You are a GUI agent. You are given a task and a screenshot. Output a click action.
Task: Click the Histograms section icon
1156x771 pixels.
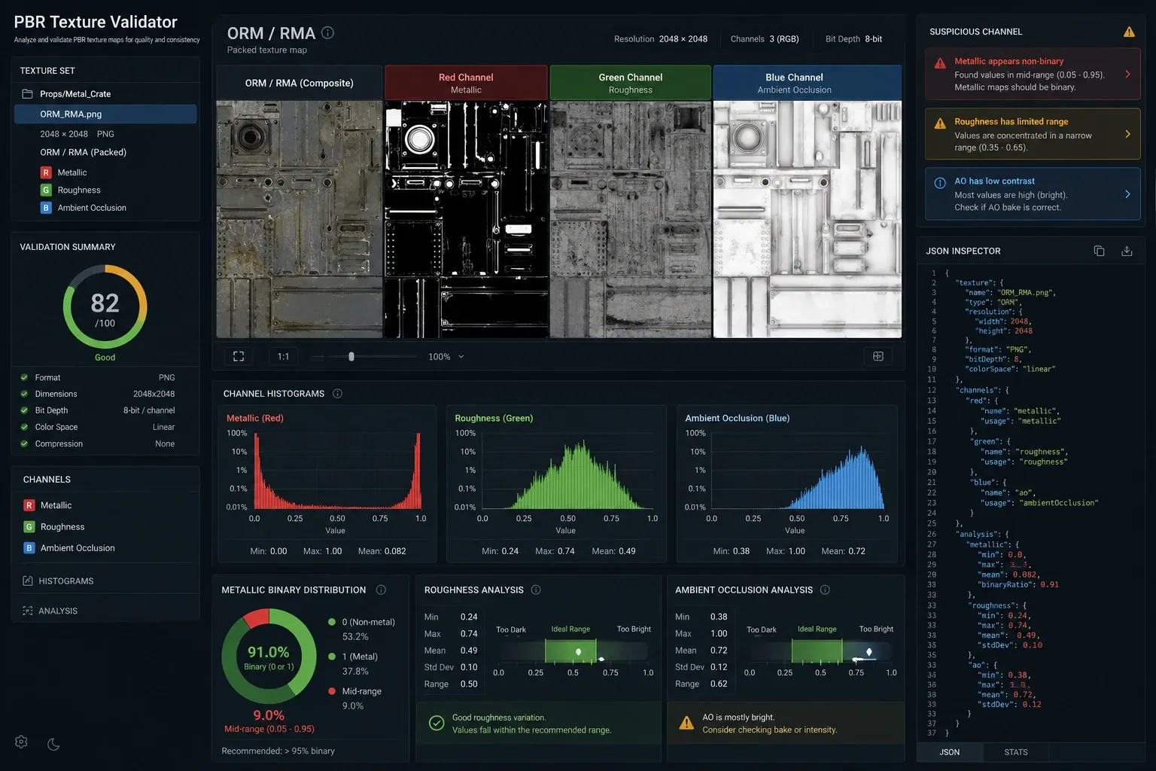[x=28, y=581]
